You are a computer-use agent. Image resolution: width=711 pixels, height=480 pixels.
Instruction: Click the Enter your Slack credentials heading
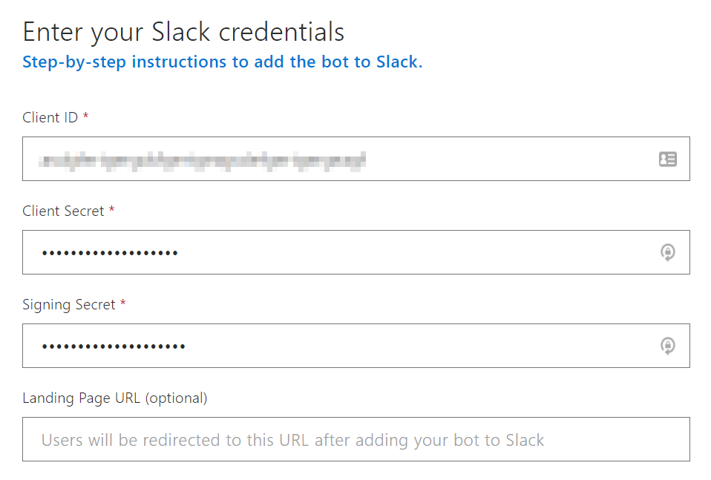[x=183, y=31]
